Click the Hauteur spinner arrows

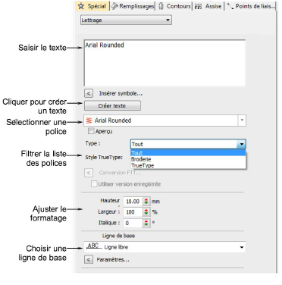click(146, 202)
